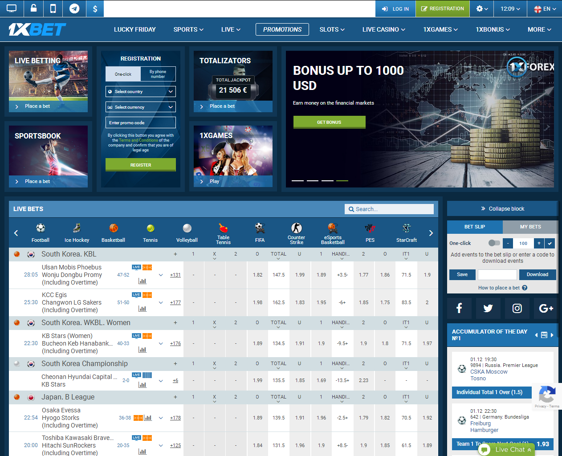Open statistics chart for KCC Egis match
The image size is (562, 456).
(x=143, y=309)
